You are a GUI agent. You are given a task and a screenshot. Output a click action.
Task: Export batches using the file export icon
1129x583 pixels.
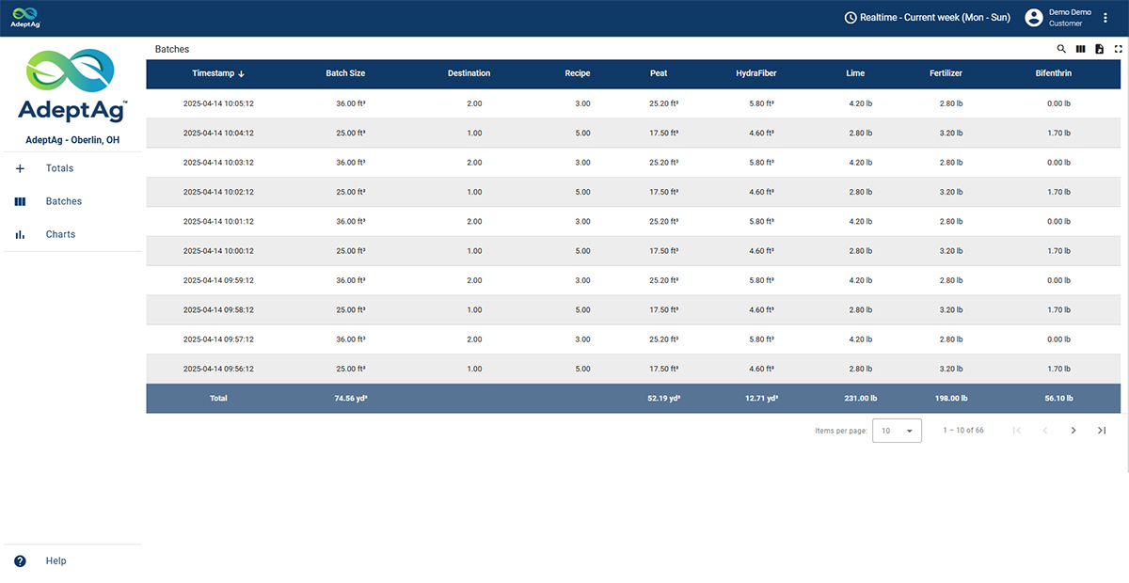click(x=1099, y=49)
